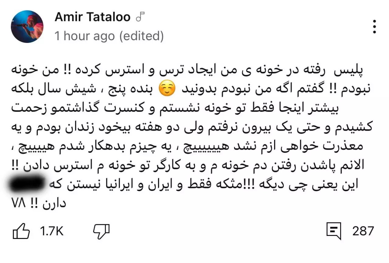The height and width of the screenshot is (263, 389).
Task: Open the Amir Tataloo channel name link
Action: pos(92,17)
